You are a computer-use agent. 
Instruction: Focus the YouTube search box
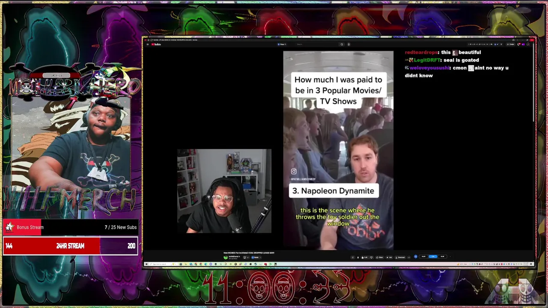pos(317,44)
